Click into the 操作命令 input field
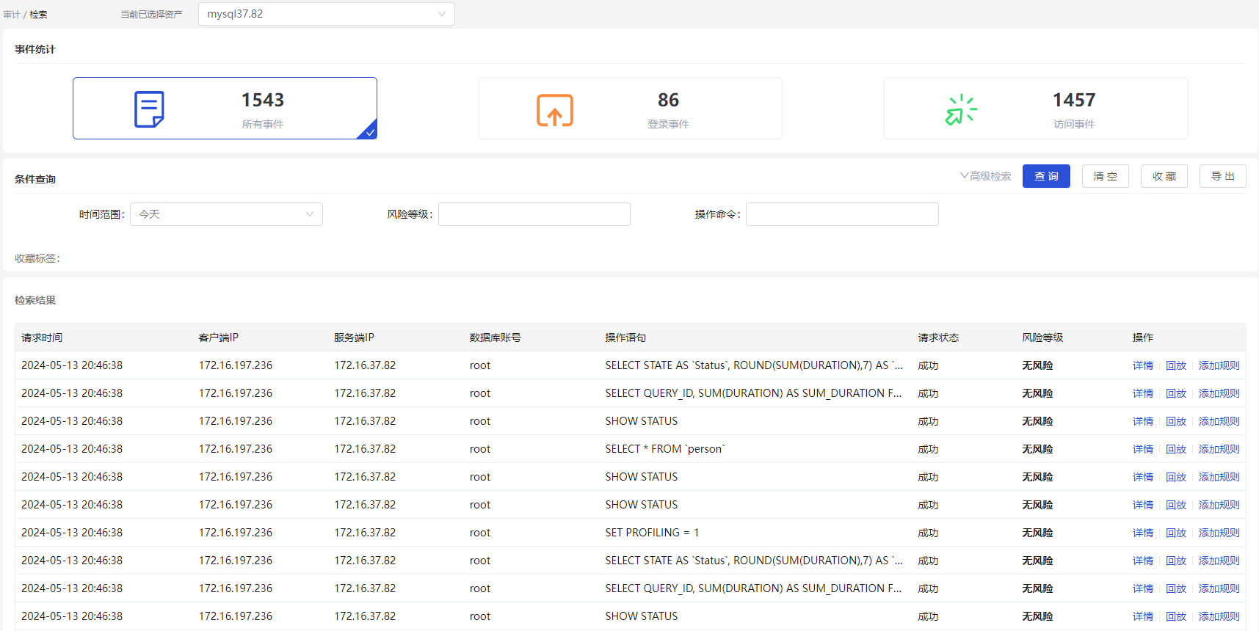 pos(842,214)
